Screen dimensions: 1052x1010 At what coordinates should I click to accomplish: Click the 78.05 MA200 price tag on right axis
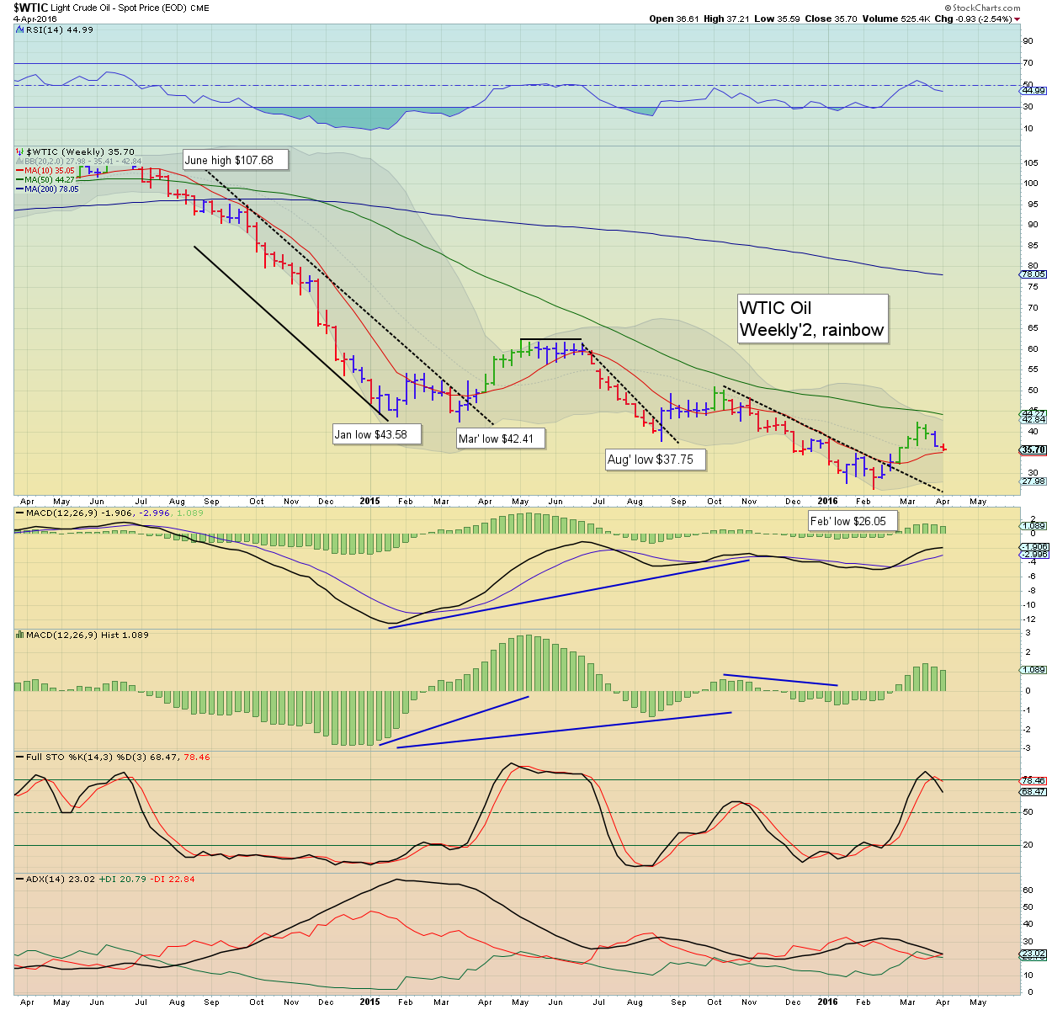(1033, 274)
